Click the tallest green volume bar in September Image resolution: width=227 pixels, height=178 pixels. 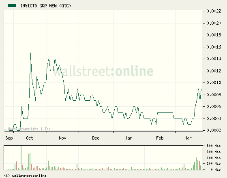21,158
